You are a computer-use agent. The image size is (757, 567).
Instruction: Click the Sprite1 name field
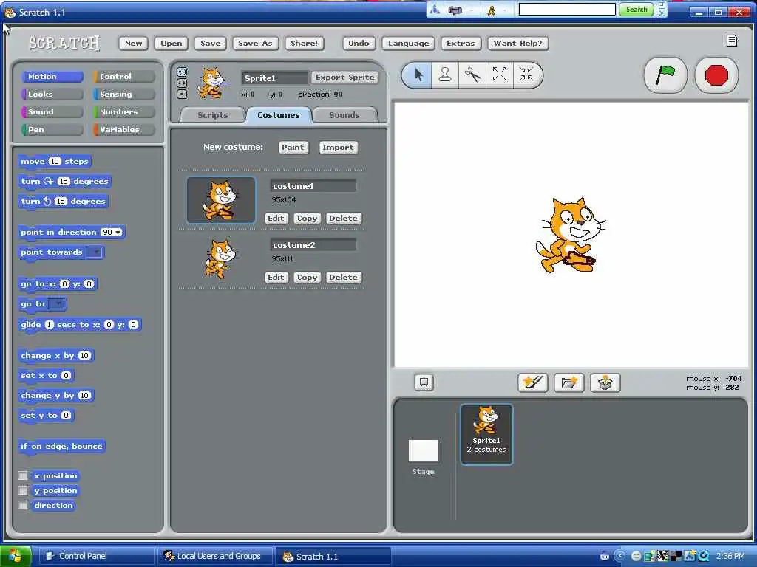274,78
